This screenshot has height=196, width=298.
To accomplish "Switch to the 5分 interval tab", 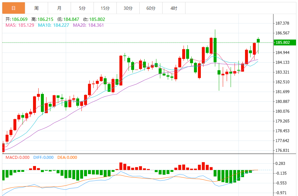I will point(82,8).
